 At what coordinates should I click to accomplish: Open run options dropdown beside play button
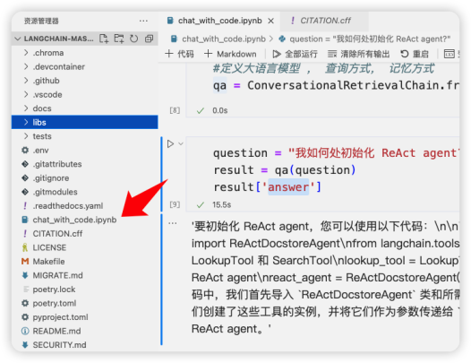pyautogui.click(x=181, y=143)
